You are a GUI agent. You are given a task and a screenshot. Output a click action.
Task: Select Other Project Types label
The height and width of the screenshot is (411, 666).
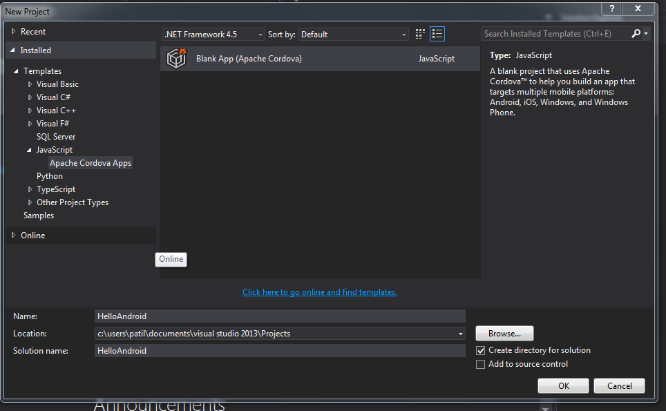click(x=73, y=202)
